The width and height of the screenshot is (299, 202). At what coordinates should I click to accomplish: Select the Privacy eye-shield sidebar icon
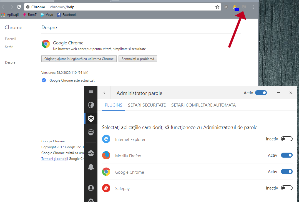91,118
